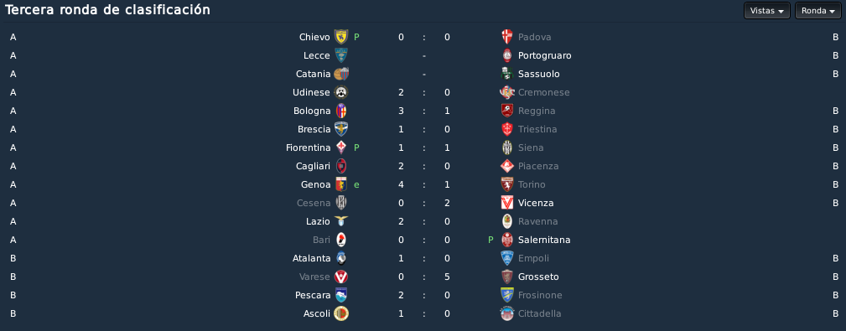
Task: Click the Vicenza club crest
Action: 506,203
